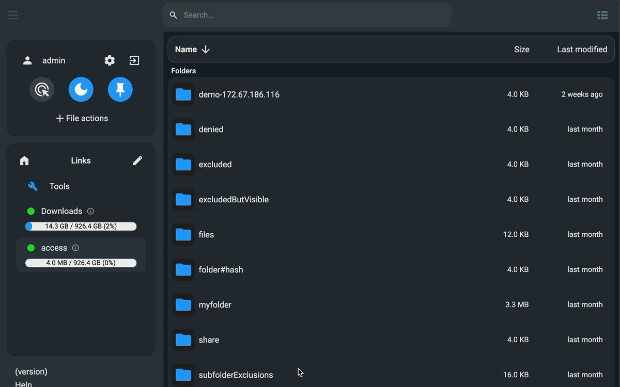Image resolution: width=620 pixels, height=387 pixels.
Task: Click the logout icon
Action: 134,60
